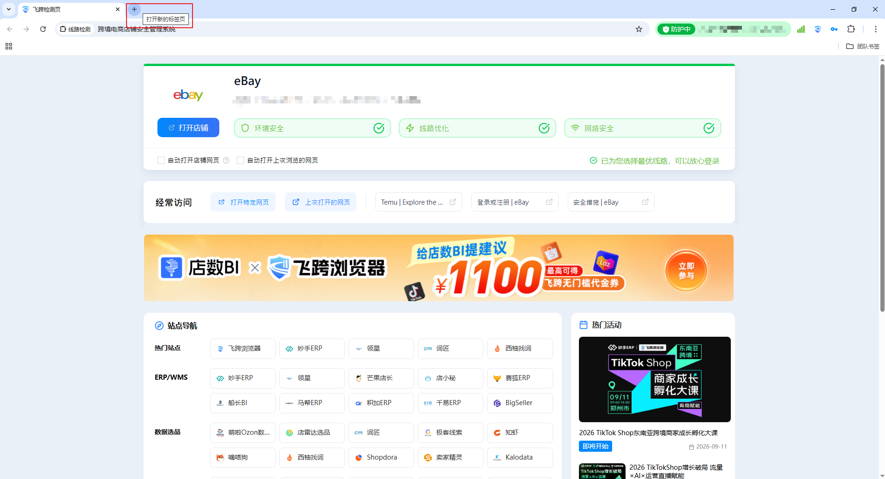This screenshot has height=479, width=885.
Task: Open the 积加ERP site link
Action: [x=381, y=403]
